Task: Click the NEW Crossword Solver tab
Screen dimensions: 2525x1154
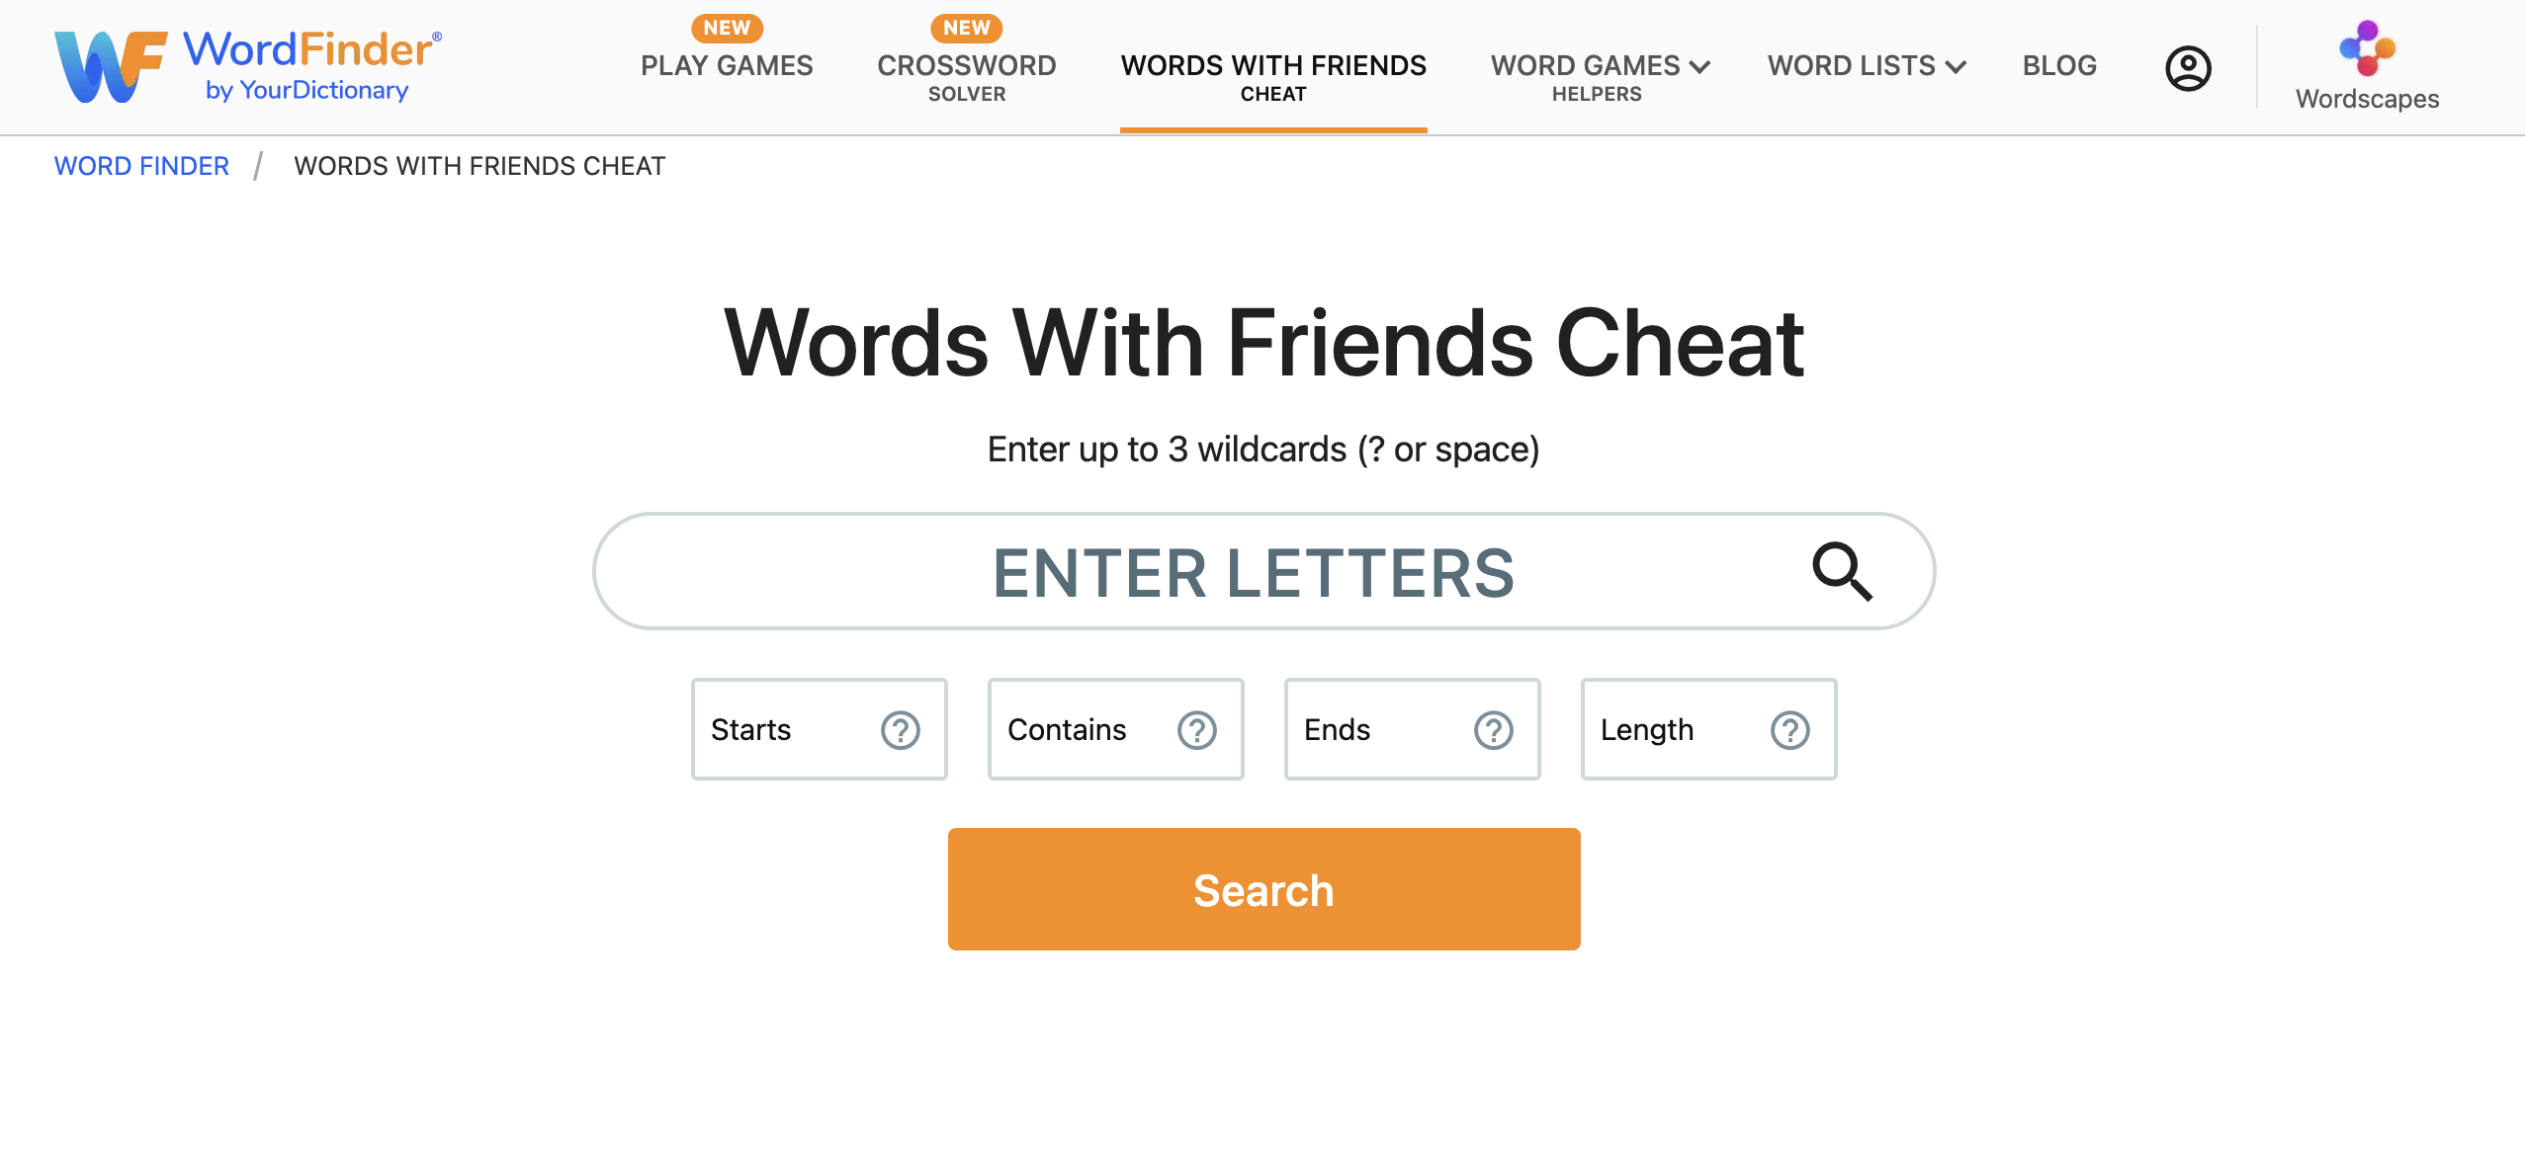Action: 966,64
